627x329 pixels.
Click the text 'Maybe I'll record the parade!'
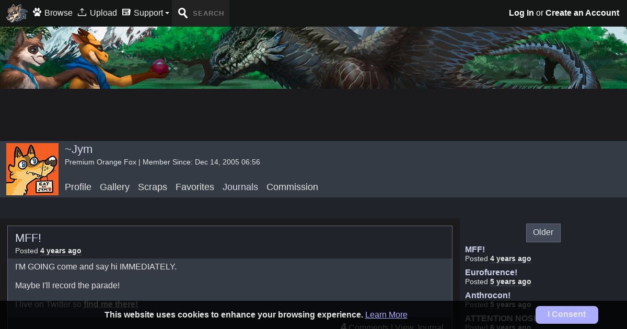coord(67,285)
